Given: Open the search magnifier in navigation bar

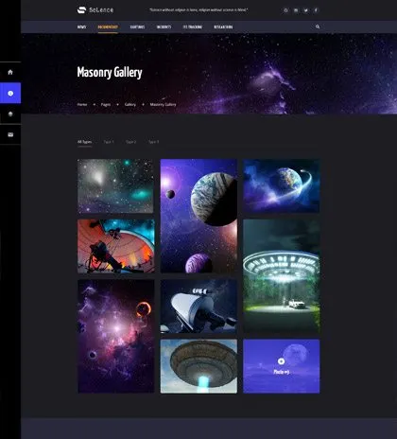Looking at the screenshot, I should click(318, 26).
